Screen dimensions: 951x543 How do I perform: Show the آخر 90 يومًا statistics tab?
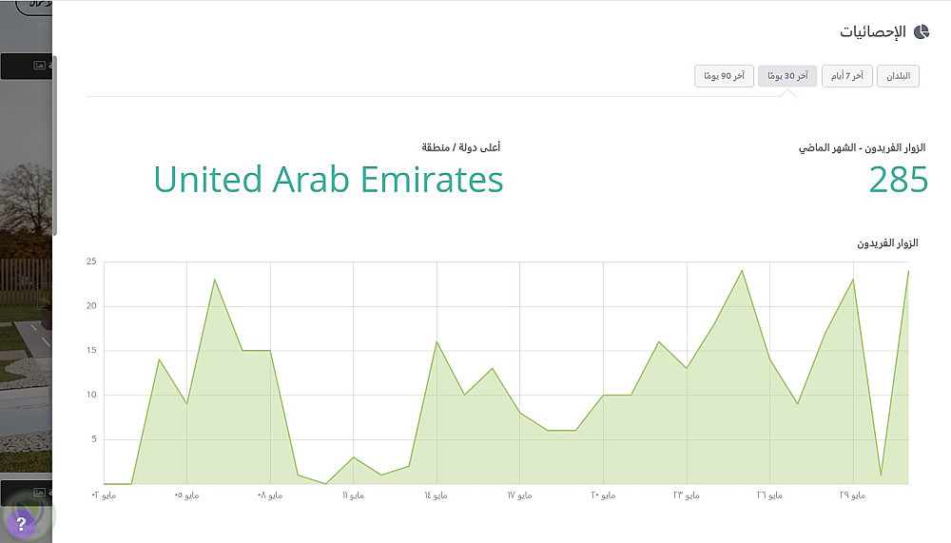(724, 76)
